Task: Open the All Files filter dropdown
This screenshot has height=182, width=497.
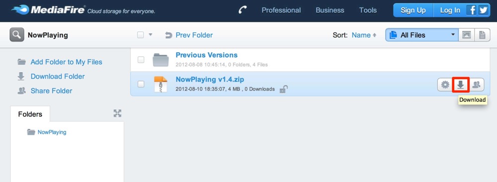Action: click(422, 35)
